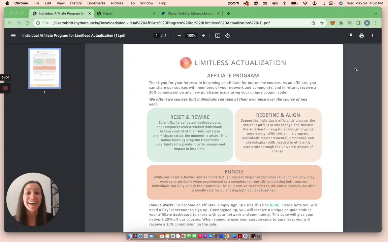
Task: Zoom out the PDF with minus button
Action: [x=179, y=36]
